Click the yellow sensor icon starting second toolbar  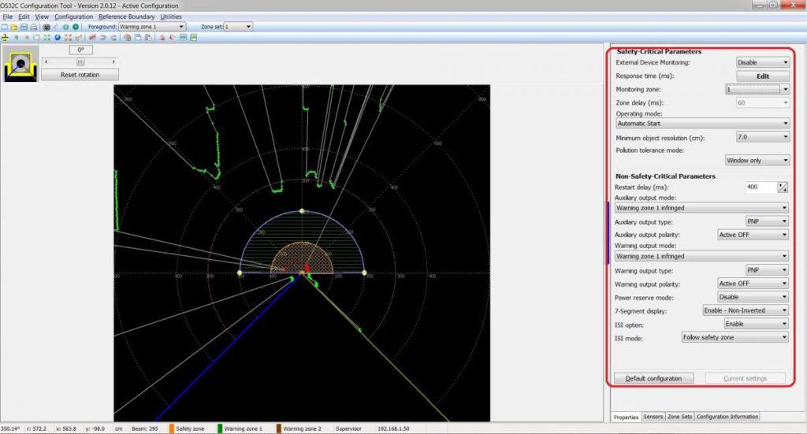[5, 38]
